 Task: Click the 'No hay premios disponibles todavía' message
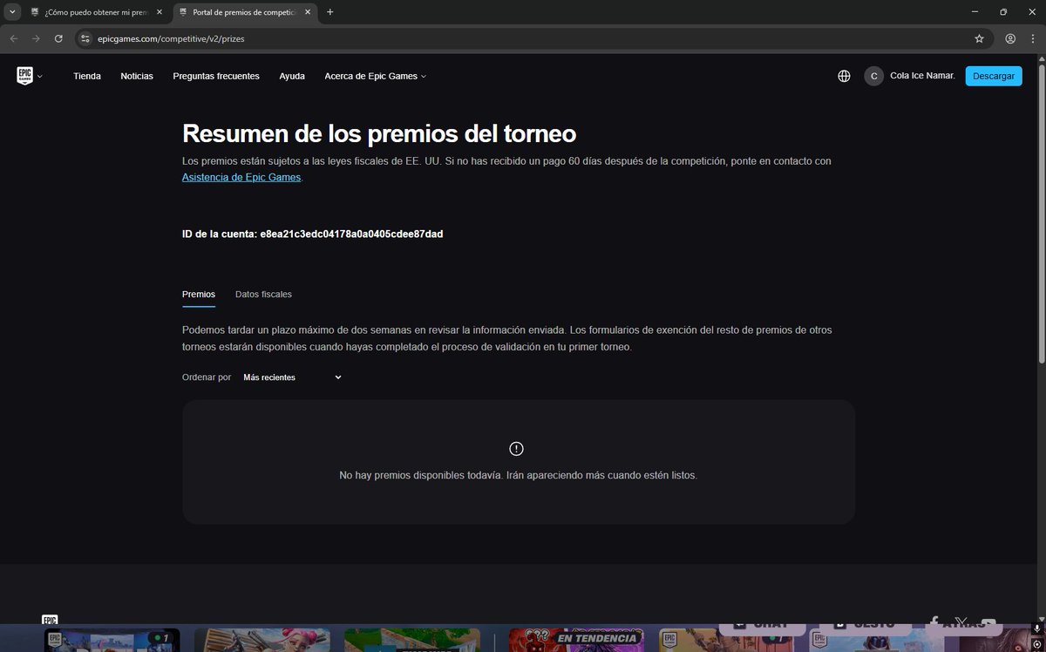click(x=518, y=475)
